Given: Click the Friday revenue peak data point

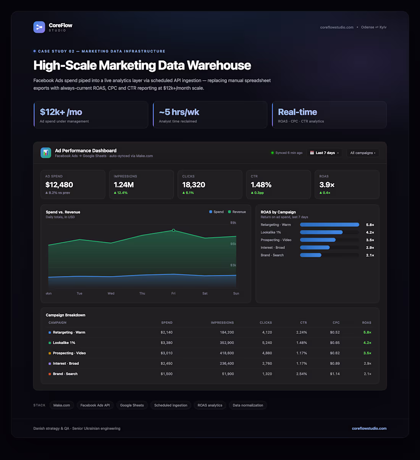Looking at the screenshot, I should click(x=174, y=230).
